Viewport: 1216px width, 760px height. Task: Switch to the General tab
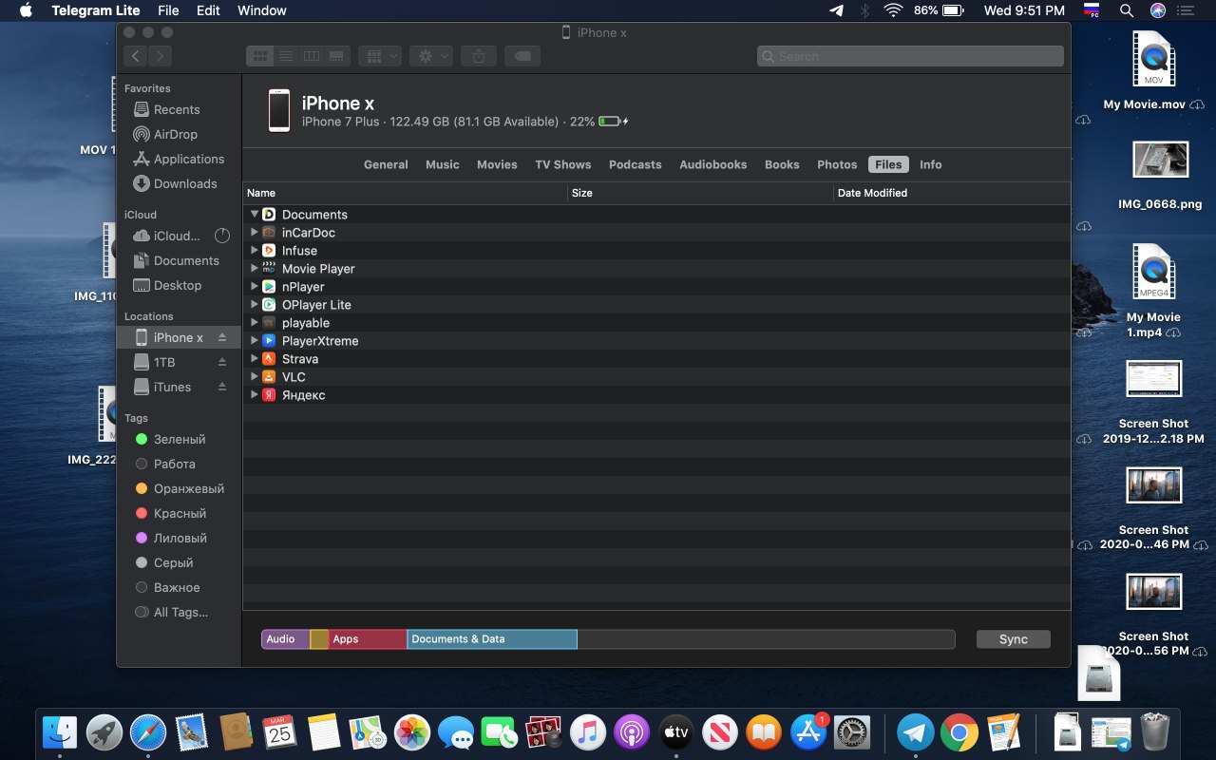pyautogui.click(x=386, y=164)
